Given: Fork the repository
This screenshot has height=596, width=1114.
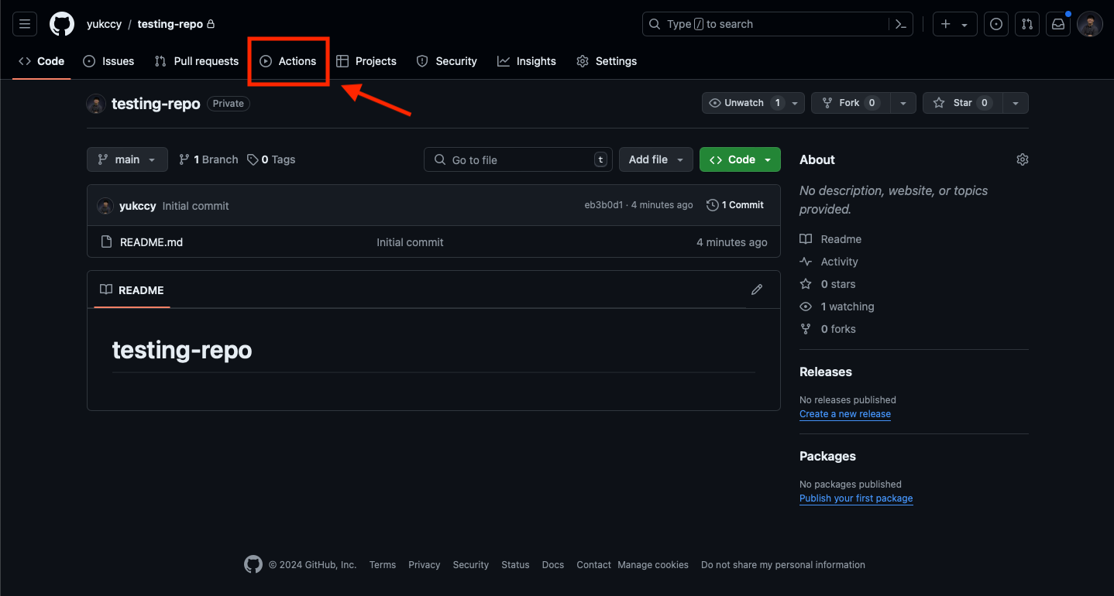Looking at the screenshot, I should (851, 103).
